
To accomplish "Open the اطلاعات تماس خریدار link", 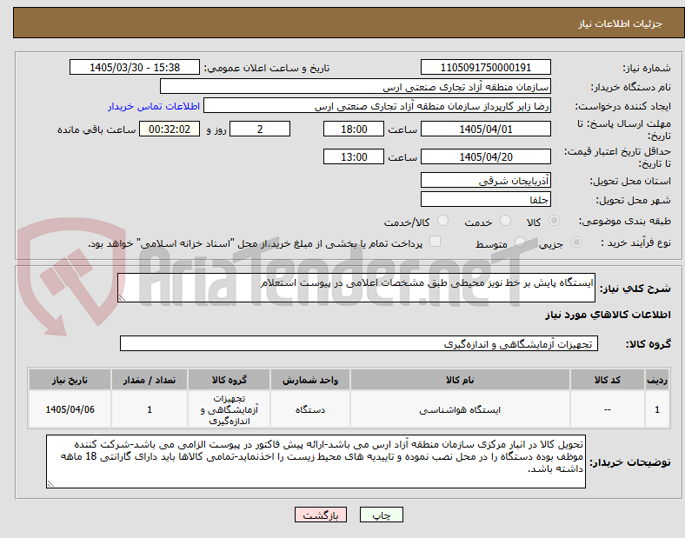I will pyautogui.click(x=154, y=106).
